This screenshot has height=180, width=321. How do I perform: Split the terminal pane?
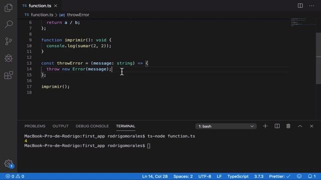[x=277, y=126]
